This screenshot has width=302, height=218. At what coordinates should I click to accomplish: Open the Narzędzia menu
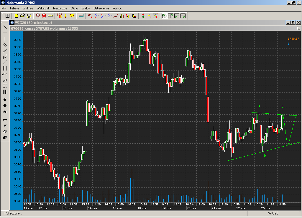coord(60,8)
